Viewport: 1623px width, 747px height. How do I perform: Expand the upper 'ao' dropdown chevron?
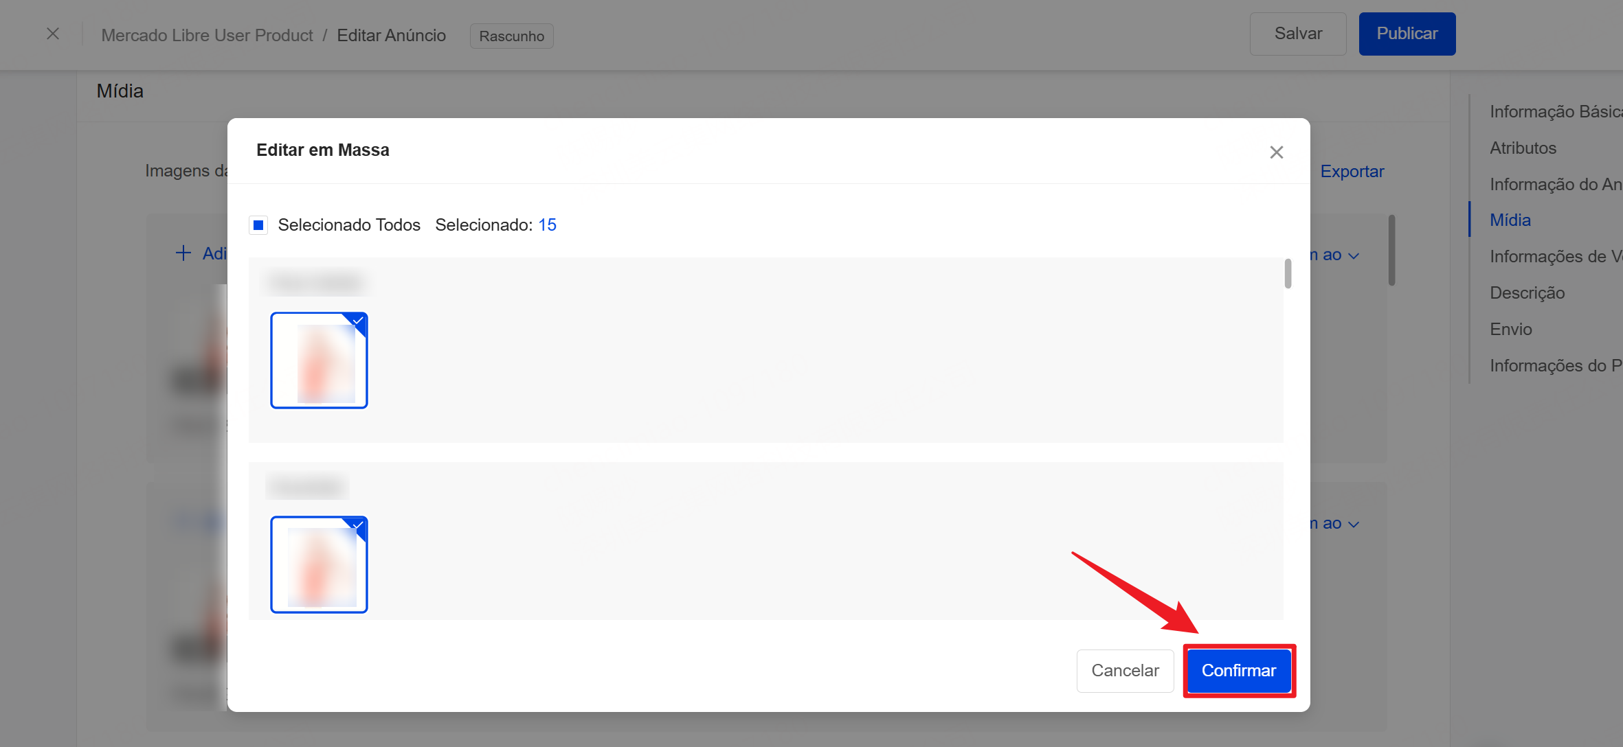click(x=1354, y=255)
